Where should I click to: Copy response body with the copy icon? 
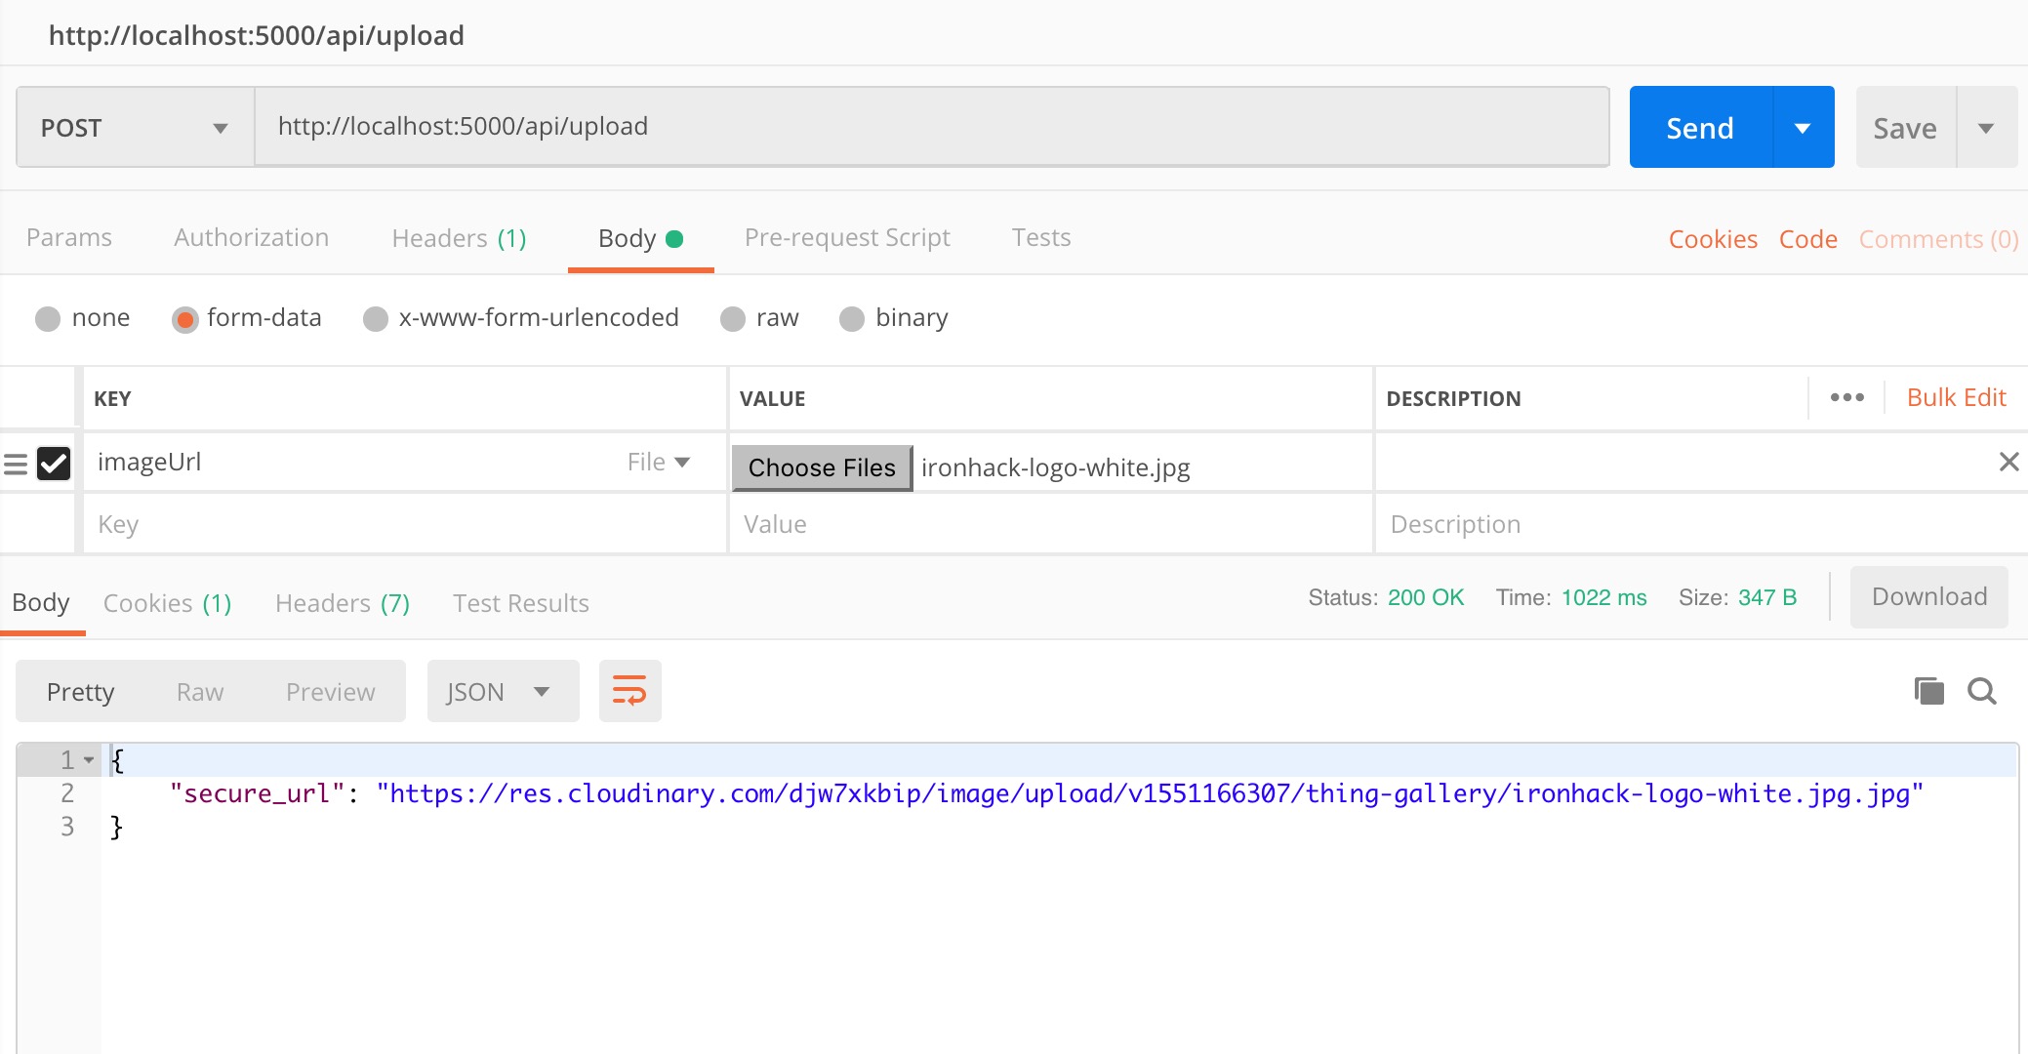[1928, 691]
